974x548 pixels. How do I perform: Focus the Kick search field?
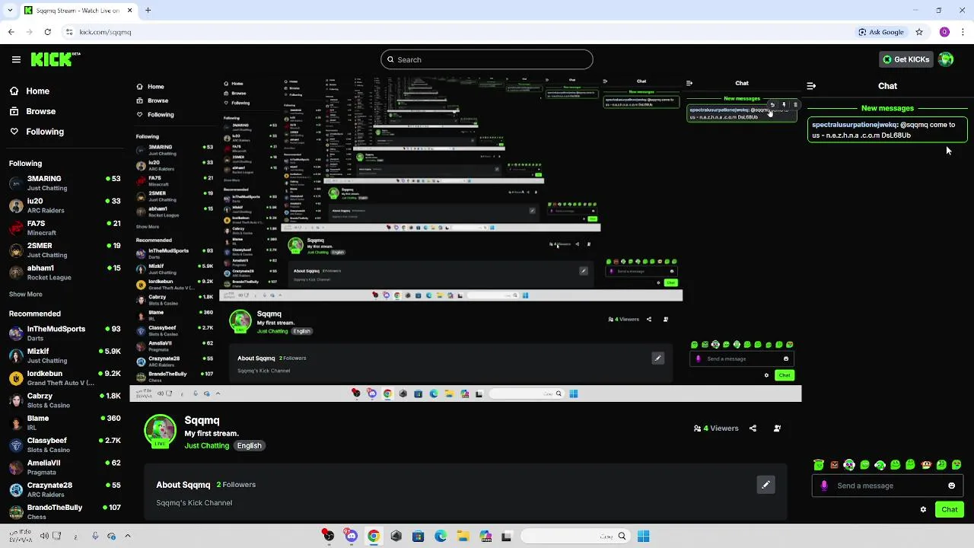(x=487, y=59)
